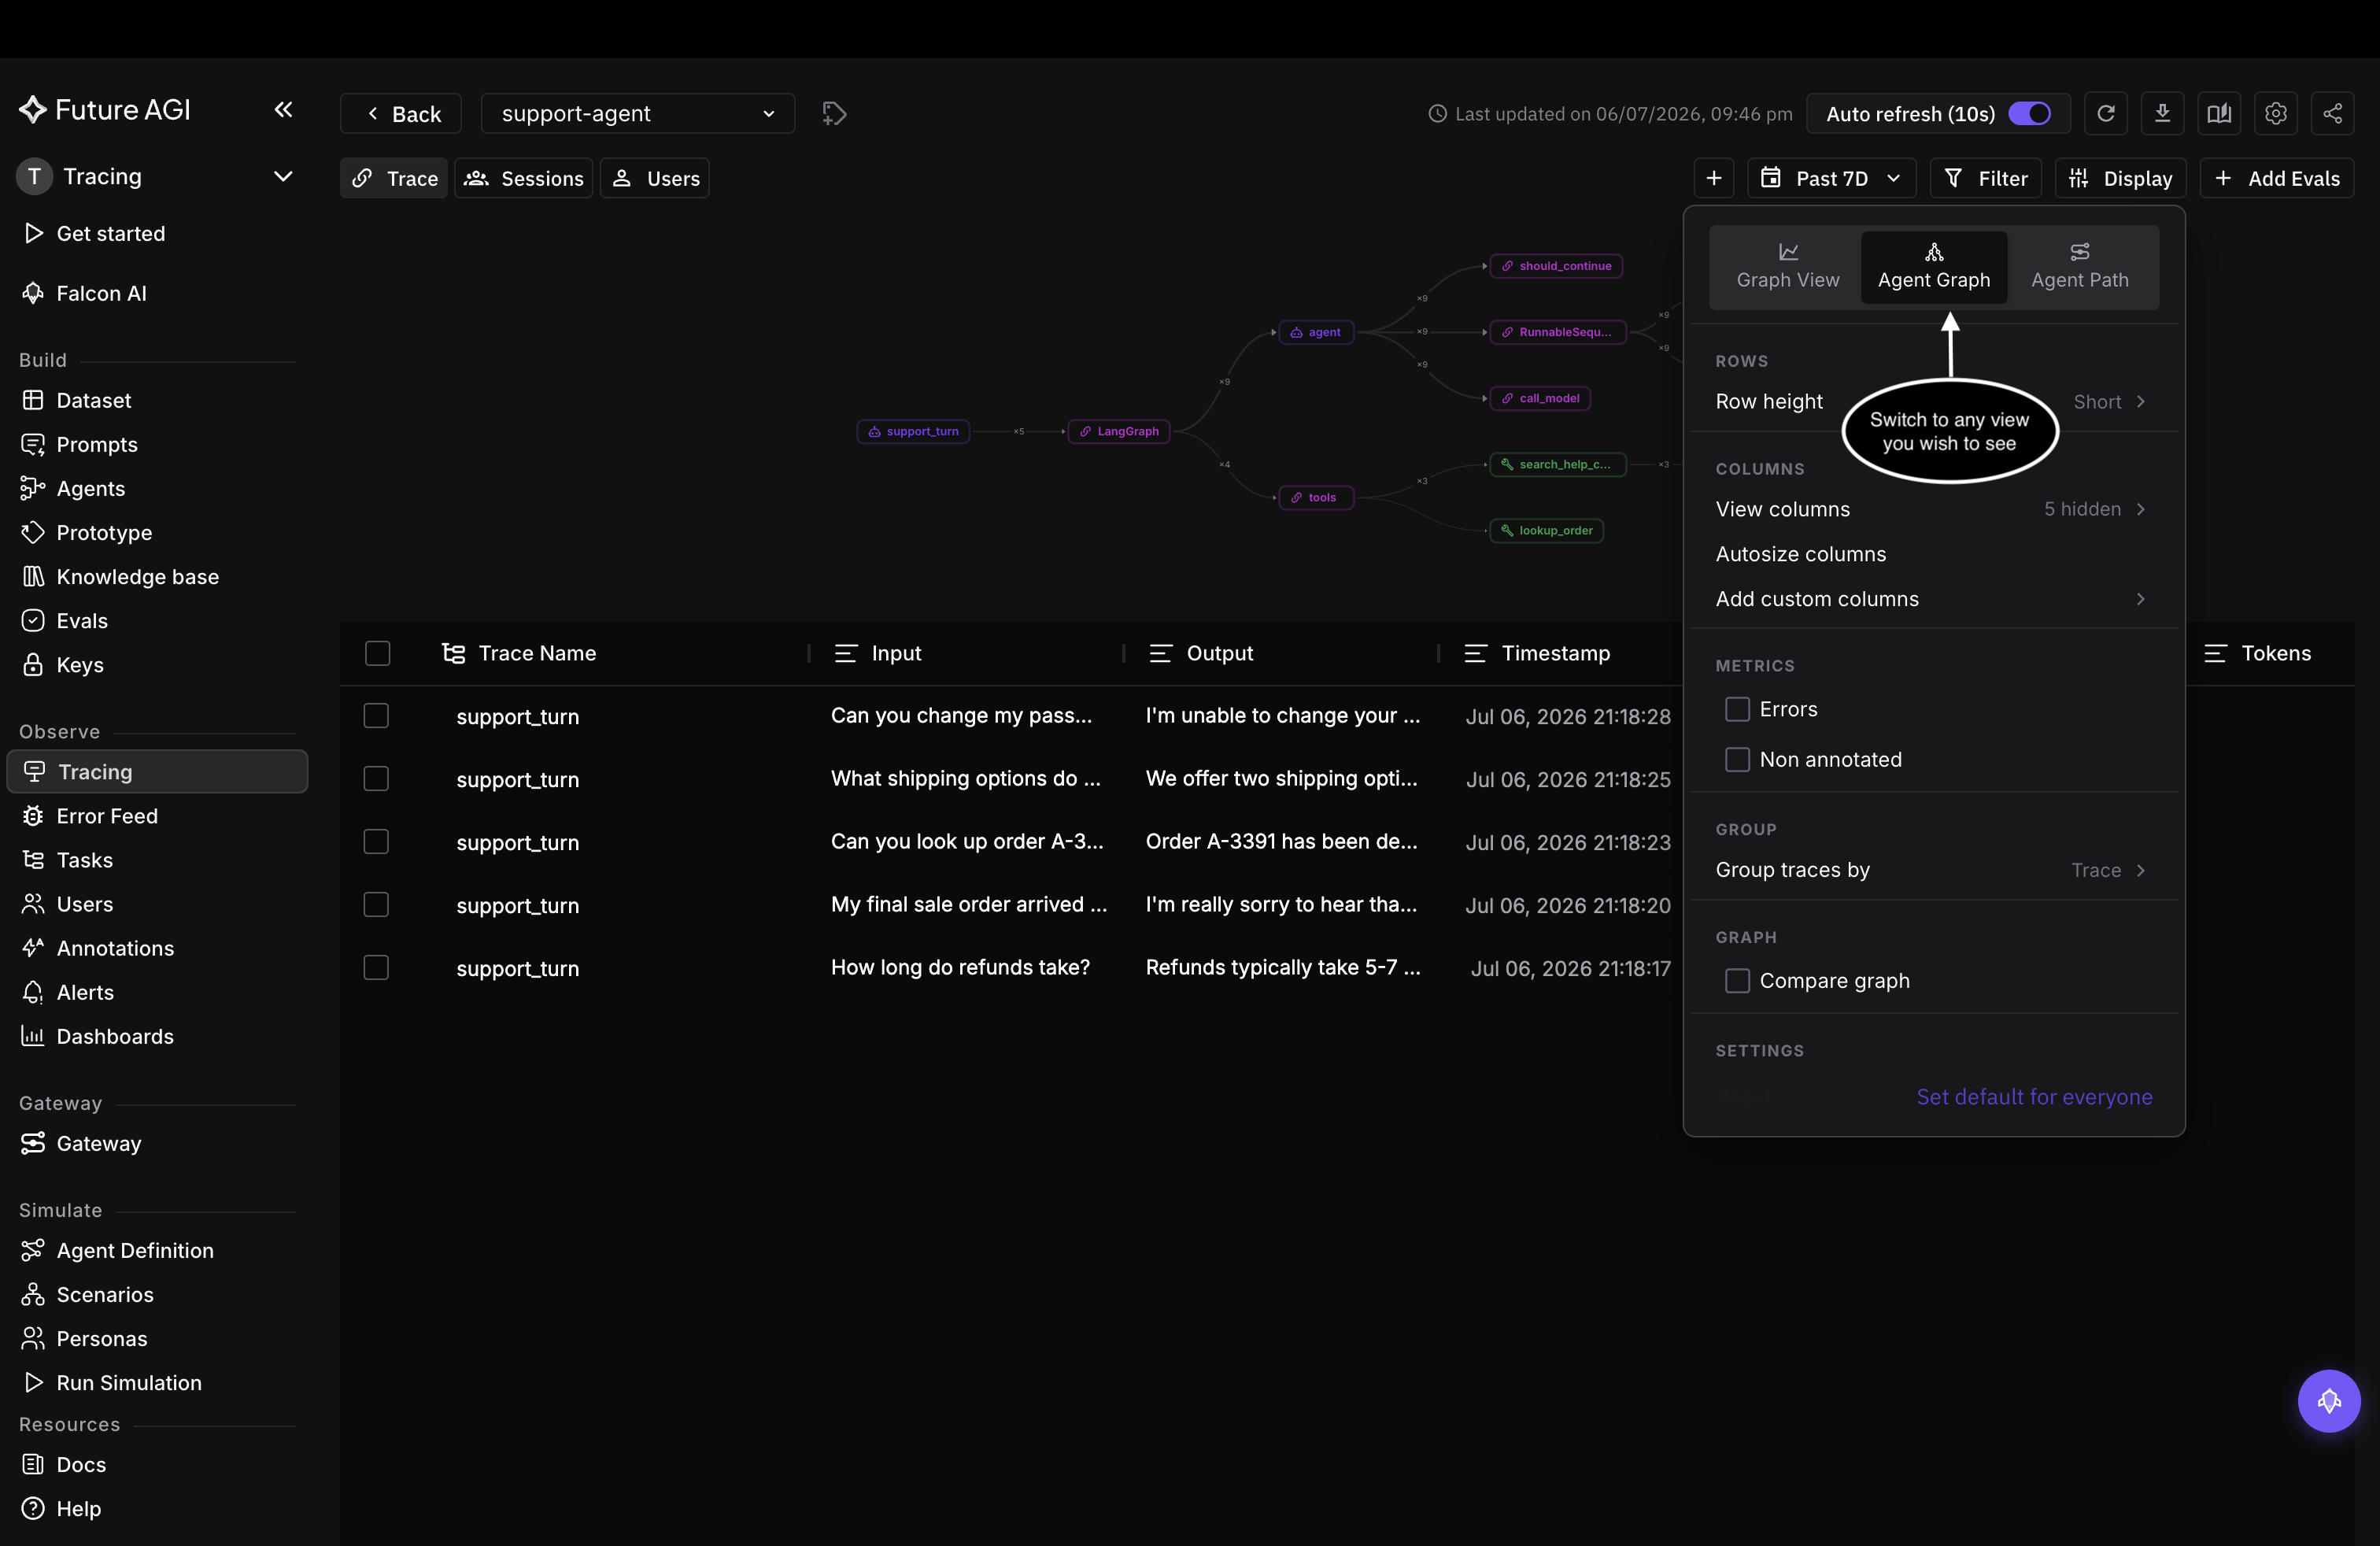This screenshot has width=2380, height=1546.
Task: Open Annotations in the sidebar
Action: point(115,948)
